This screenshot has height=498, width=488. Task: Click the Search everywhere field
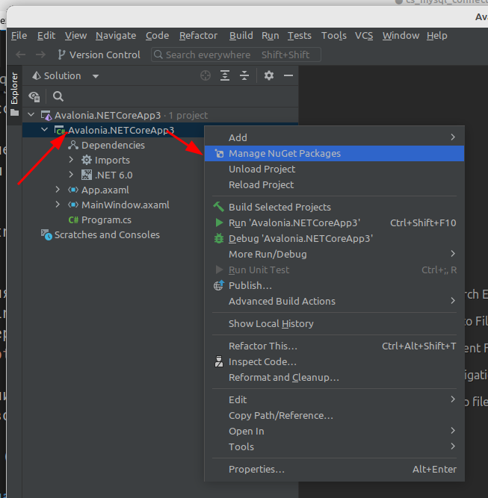click(235, 55)
